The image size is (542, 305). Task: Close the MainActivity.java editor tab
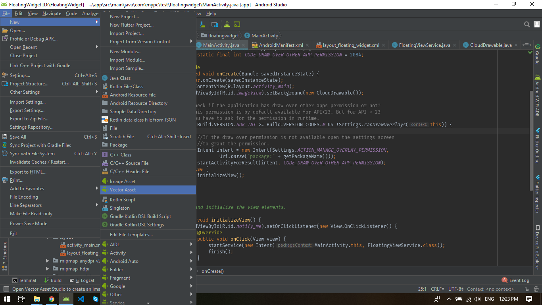click(x=244, y=45)
